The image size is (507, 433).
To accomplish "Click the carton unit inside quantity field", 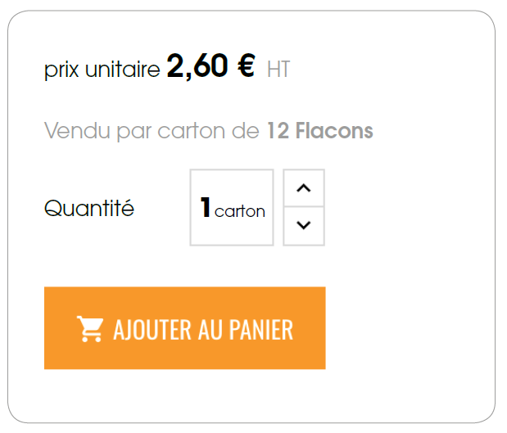I will 240,211.
